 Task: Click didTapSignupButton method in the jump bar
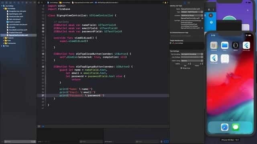click(106, 3)
